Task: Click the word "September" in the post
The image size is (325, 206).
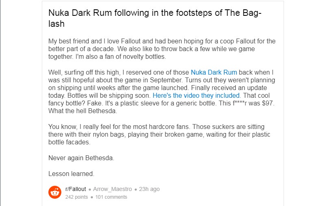Action: point(166,80)
